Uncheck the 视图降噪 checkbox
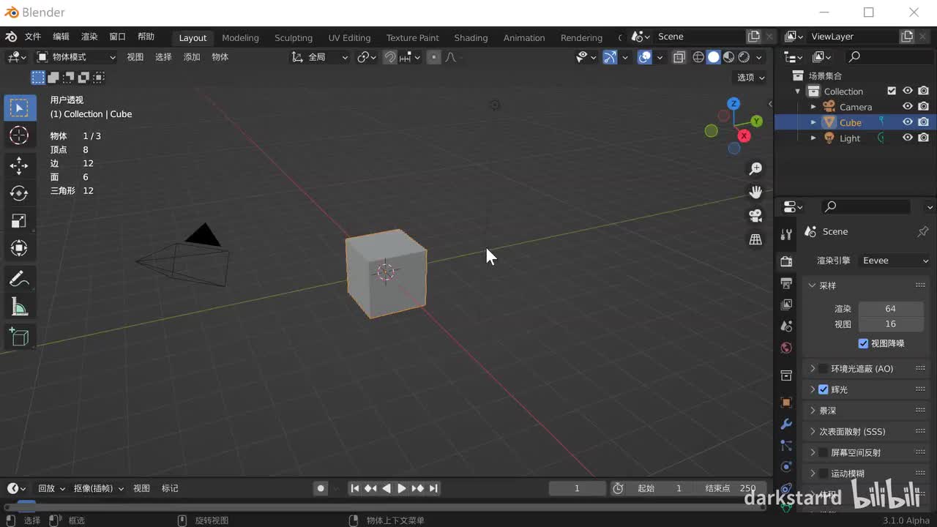 click(863, 343)
